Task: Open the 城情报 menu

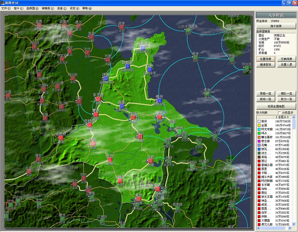Action: click(x=48, y=8)
